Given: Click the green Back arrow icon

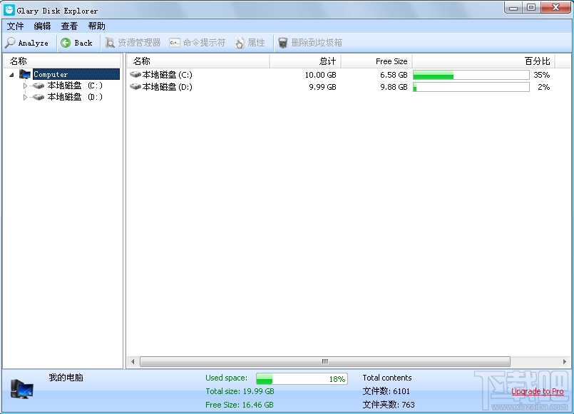Looking at the screenshot, I should tap(66, 43).
